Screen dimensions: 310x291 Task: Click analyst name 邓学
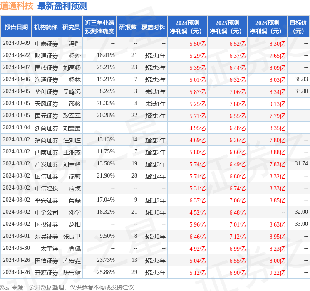[x=75, y=212]
